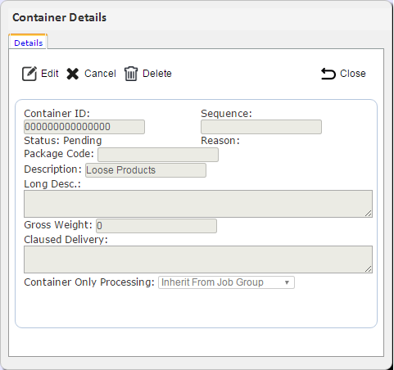This screenshot has width=394, height=370.
Task: Expand the Inherit From Job Group arrow
Action: coord(287,282)
